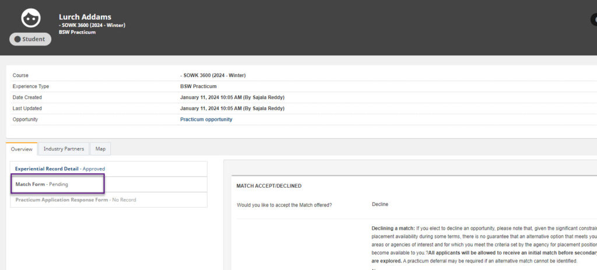Image resolution: width=597 pixels, height=270 pixels.
Task: Switch to the Overview tab
Action: click(22, 149)
